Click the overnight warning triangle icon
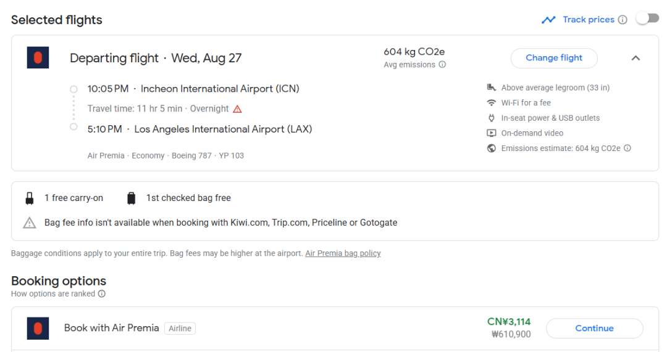The image size is (667, 352). coord(237,109)
